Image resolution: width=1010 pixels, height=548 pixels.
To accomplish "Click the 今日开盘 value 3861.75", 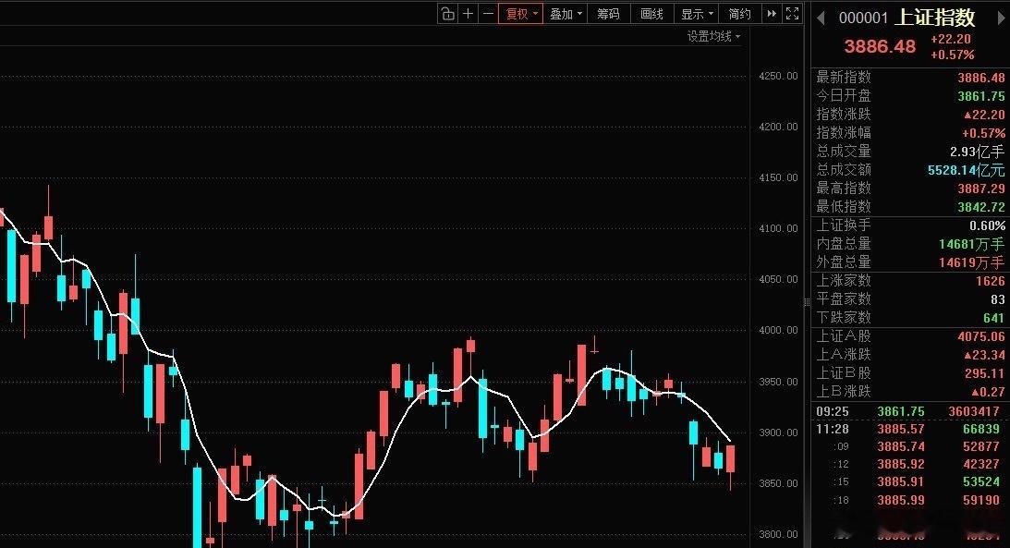I will pyautogui.click(x=981, y=96).
